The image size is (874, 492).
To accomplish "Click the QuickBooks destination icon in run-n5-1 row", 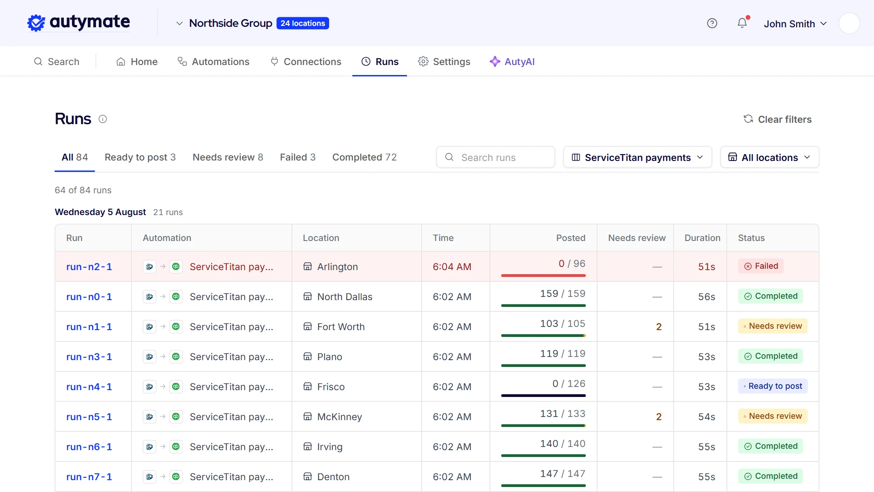I will point(176,417).
